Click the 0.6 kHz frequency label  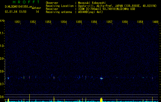[2, 97]
